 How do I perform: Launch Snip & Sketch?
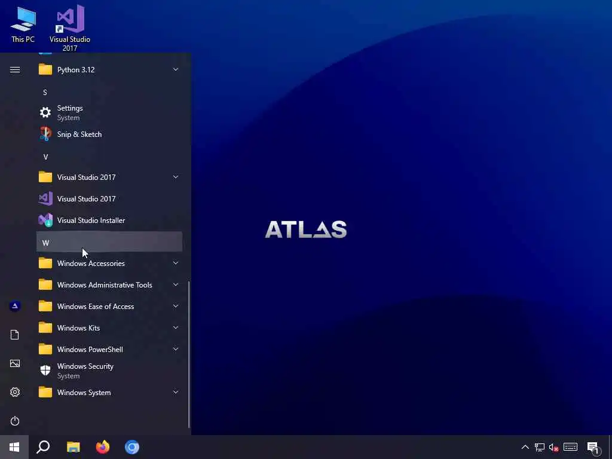click(109, 134)
